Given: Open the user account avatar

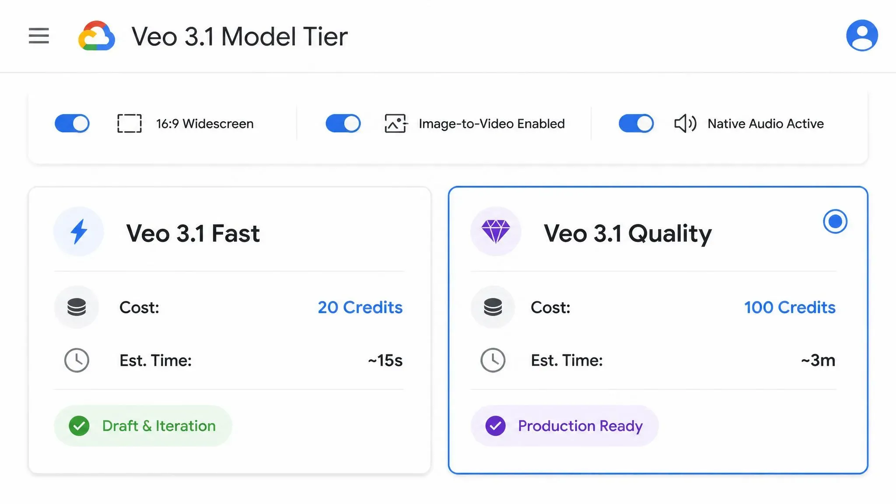Looking at the screenshot, I should (x=862, y=35).
